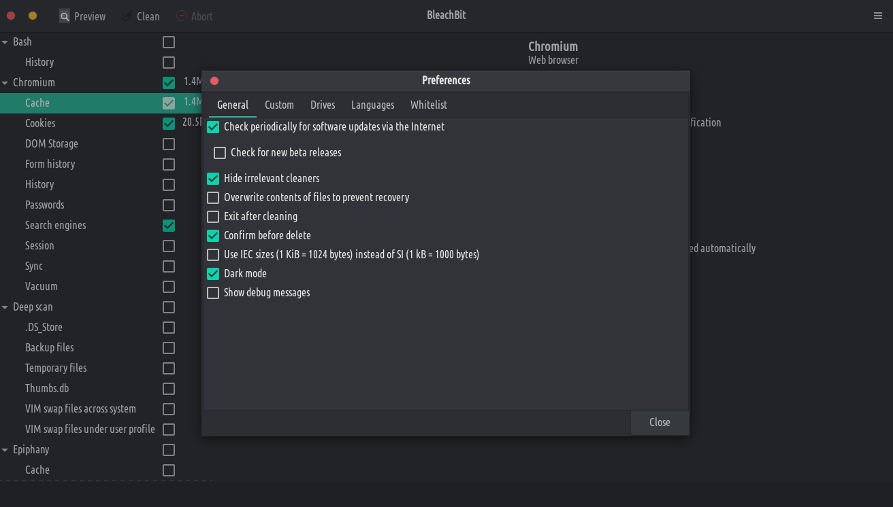Open the Whitelist tab

pos(429,105)
